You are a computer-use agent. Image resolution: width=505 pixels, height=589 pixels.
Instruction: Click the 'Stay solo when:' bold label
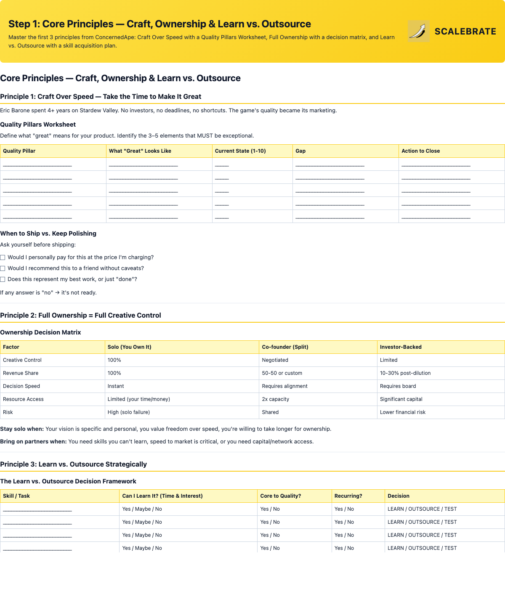pos(22,429)
